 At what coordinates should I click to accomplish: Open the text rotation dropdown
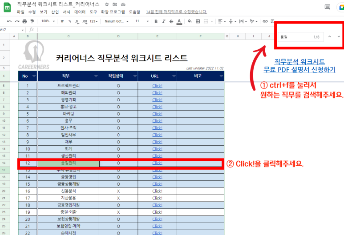click(254, 21)
